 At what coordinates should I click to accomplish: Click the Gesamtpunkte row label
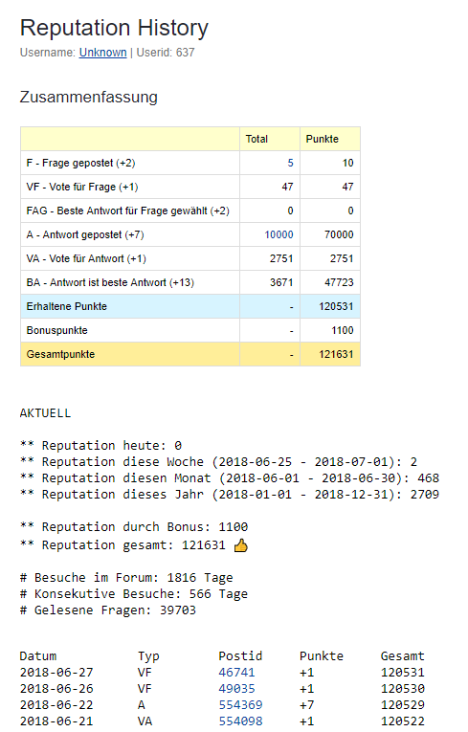click(60, 354)
